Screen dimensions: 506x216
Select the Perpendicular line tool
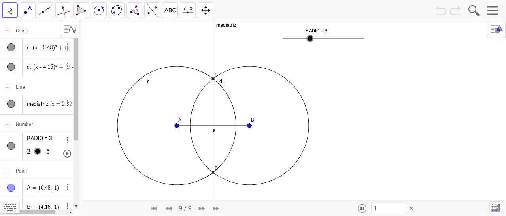pyautogui.click(x=63, y=10)
